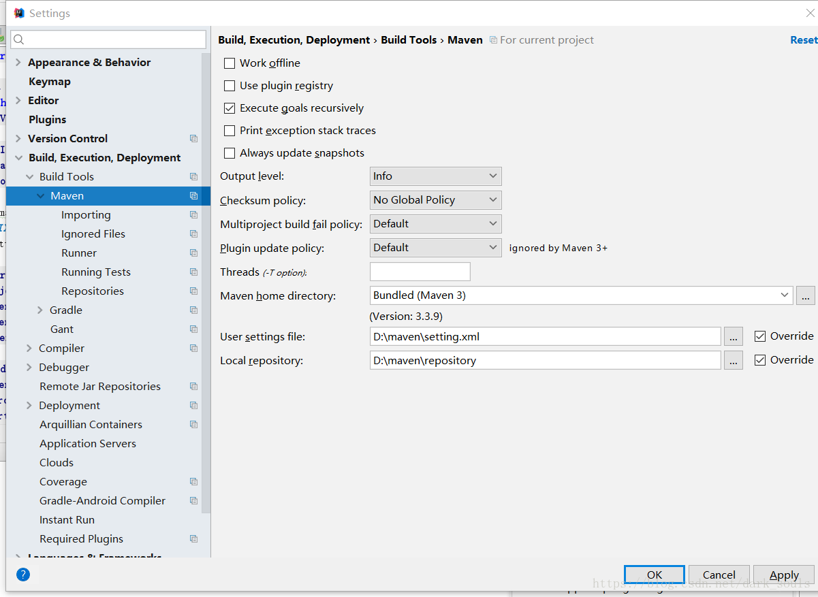Click the project-level icon beside Maven row
The width and height of the screenshot is (818, 597).
[193, 195]
